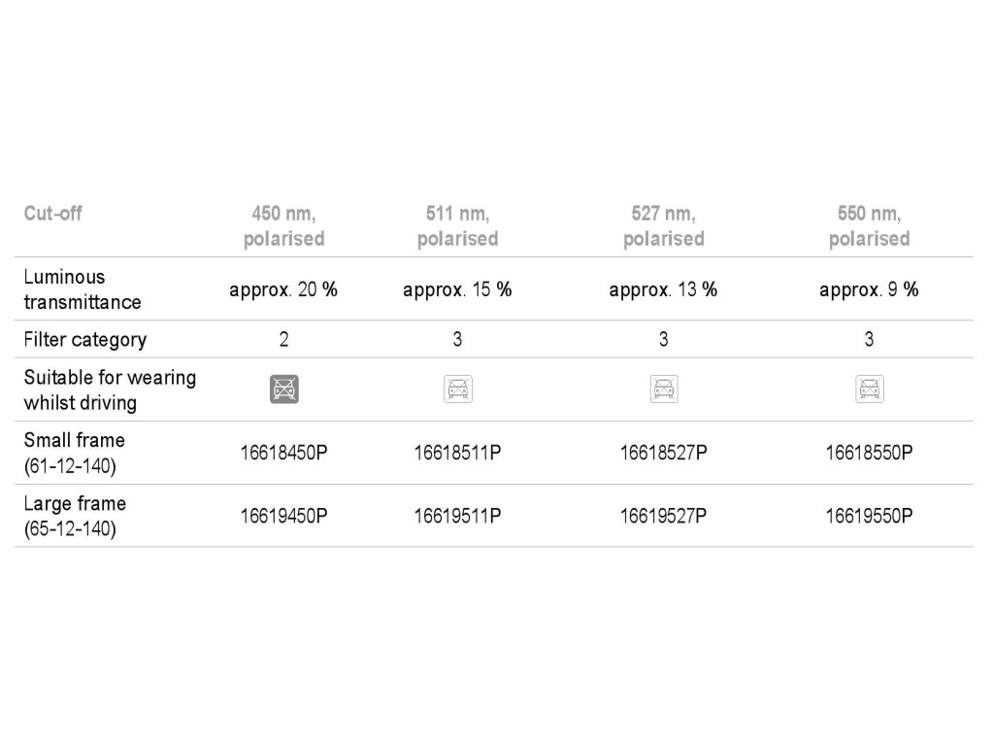Click the driving suitability icon under 511 nm
Screen dimensions: 994x746
pos(457,390)
